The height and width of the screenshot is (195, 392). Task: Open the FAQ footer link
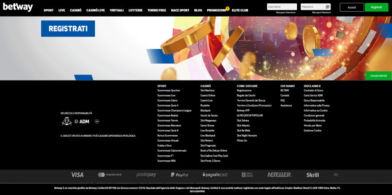283,100
